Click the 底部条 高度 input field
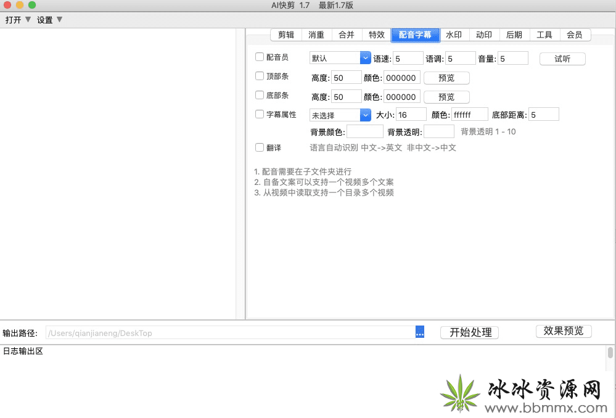The image size is (616, 418). 347,97
